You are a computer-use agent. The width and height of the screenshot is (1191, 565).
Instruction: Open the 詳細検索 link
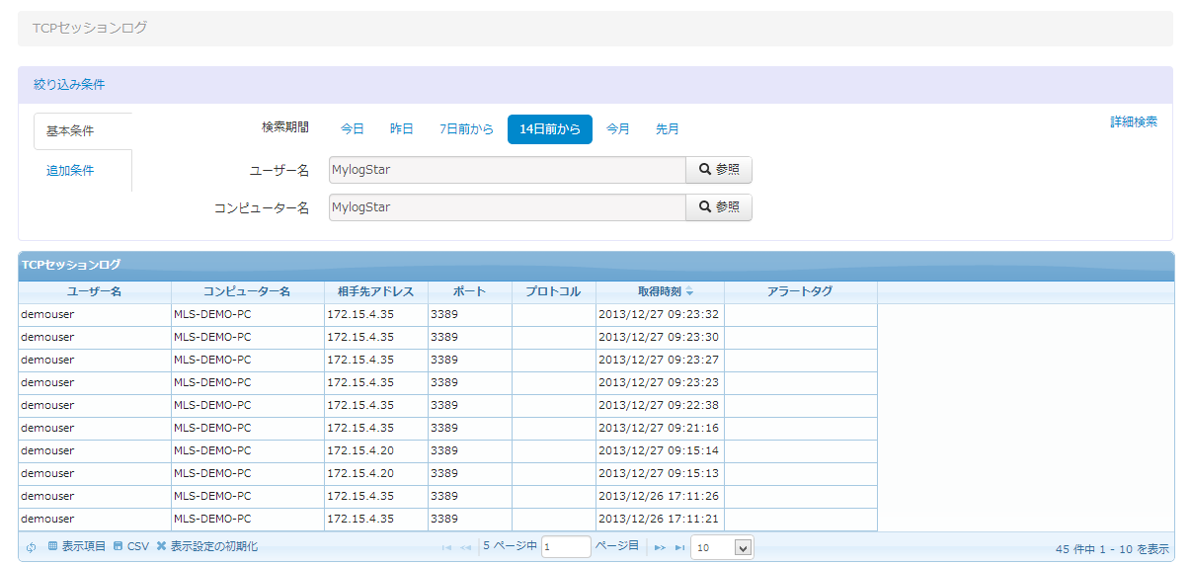tap(1134, 121)
